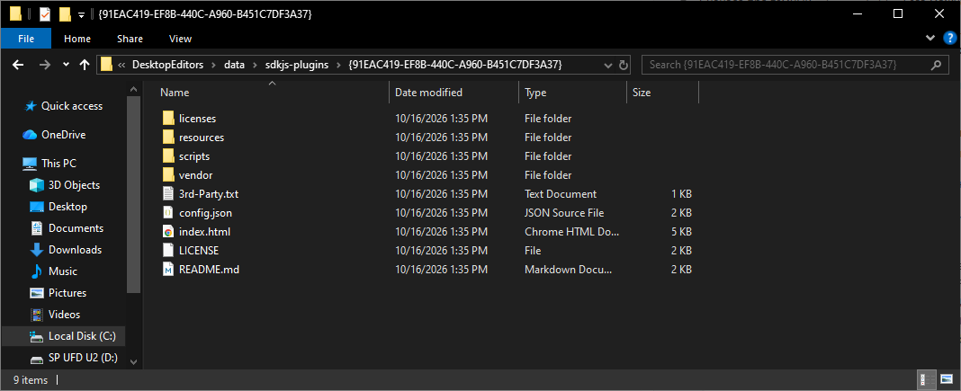
Task: Select the config.json file name
Action: [205, 213]
